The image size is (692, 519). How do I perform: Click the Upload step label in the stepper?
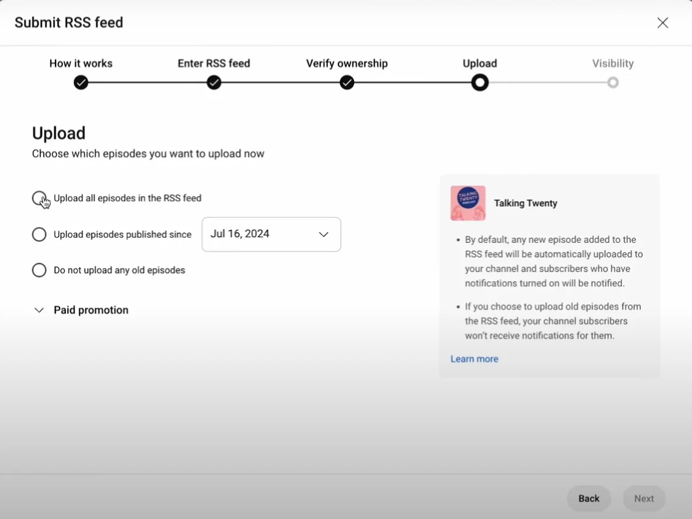pyautogui.click(x=479, y=63)
